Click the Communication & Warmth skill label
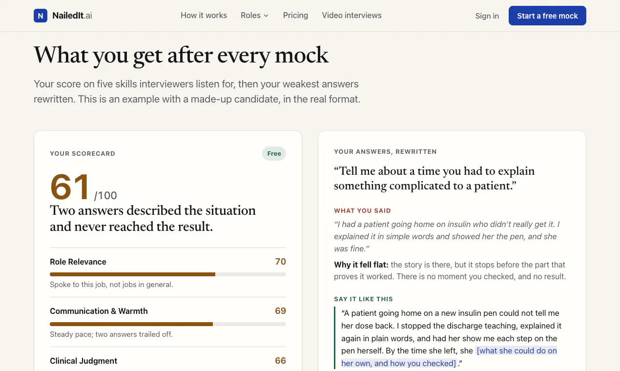The image size is (620, 371). tap(99, 311)
